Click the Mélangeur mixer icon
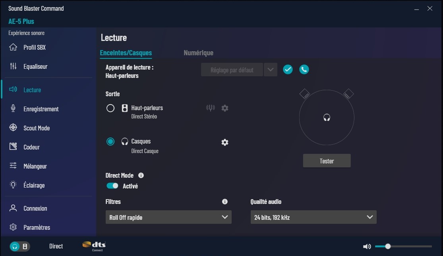This screenshot has height=256, width=443. click(13, 166)
